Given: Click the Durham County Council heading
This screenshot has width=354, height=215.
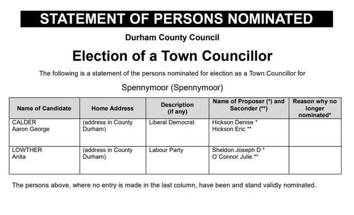Looking at the screenshot, I should tap(172, 37).
